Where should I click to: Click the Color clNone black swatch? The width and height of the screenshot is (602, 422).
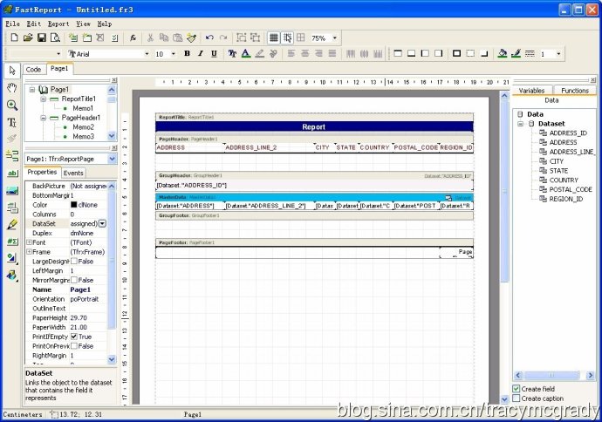[73, 205]
